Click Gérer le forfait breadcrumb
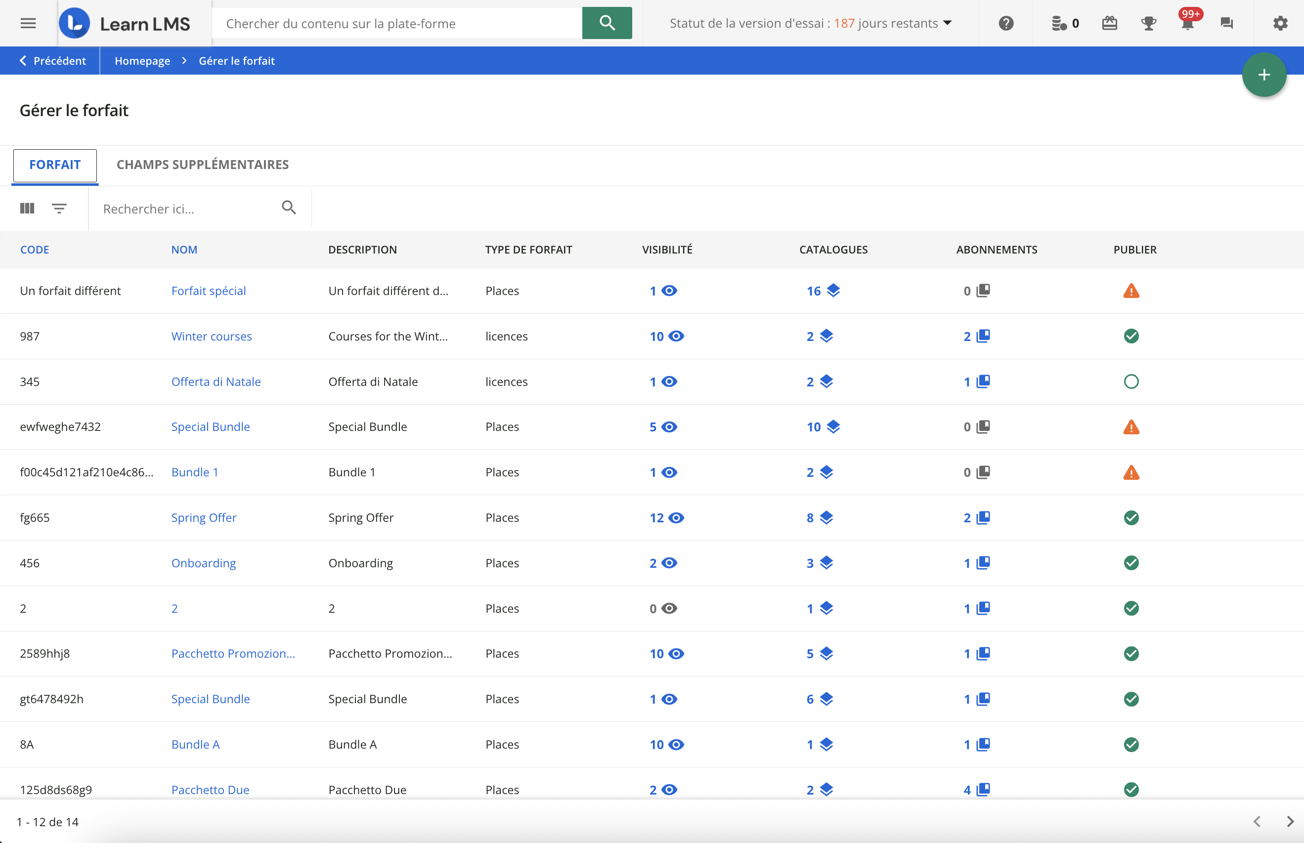Viewport: 1304px width, 843px height. (x=236, y=61)
